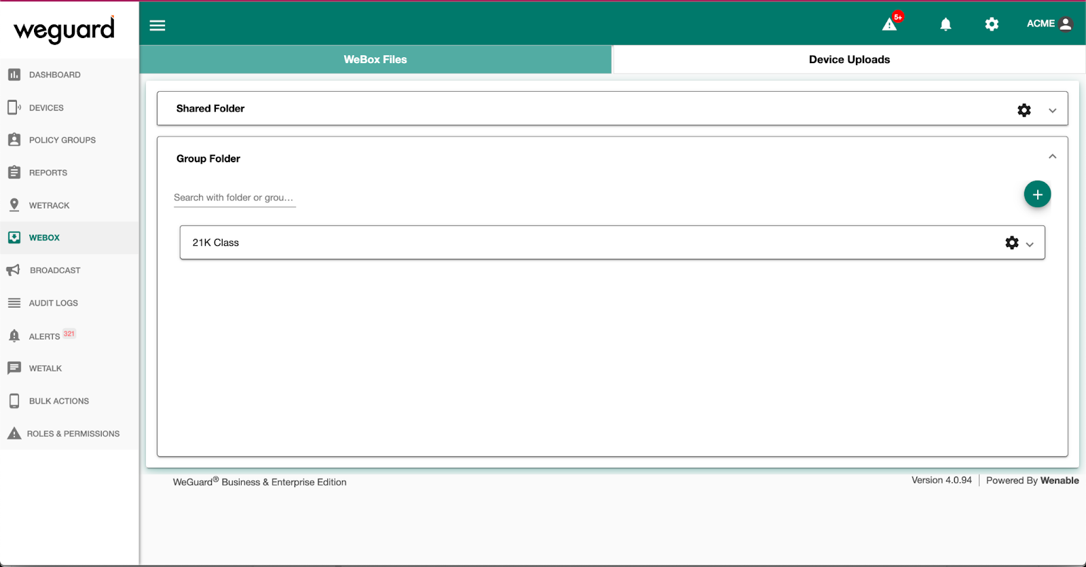Open the warning alerts triangle icon
The width and height of the screenshot is (1086, 567).
(889, 25)
